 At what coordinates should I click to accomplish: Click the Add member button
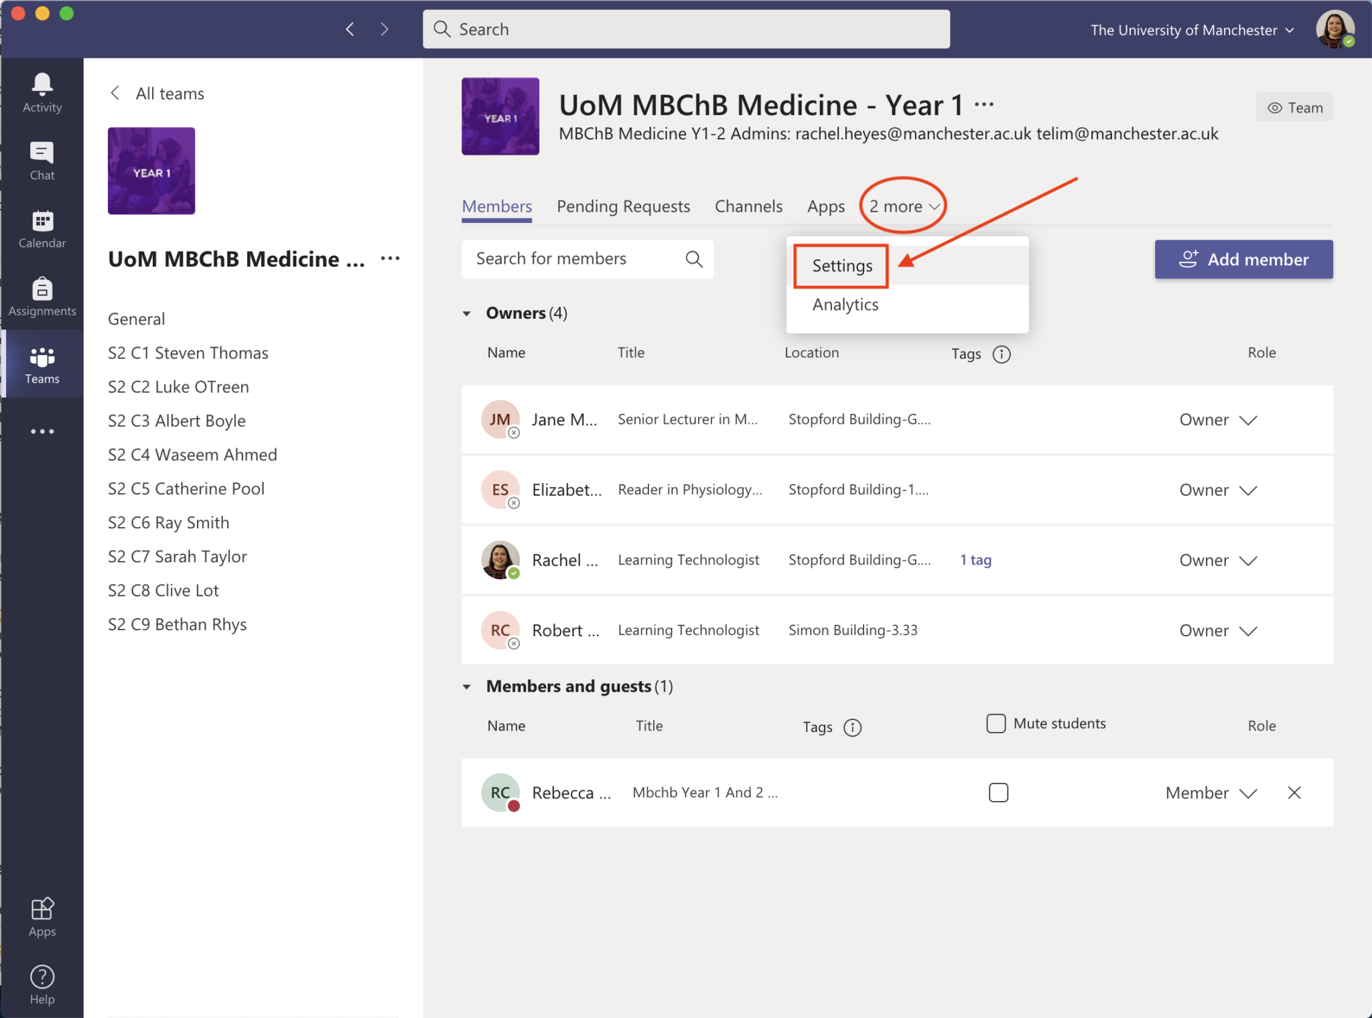pyautogui.click(x=1243, y=259)
